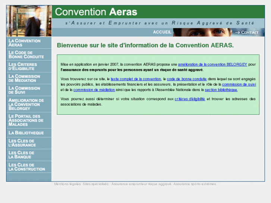Viewport: 271px width, 203px height.
Task: Click the Contact link with arrow
Action: (247, 32)
